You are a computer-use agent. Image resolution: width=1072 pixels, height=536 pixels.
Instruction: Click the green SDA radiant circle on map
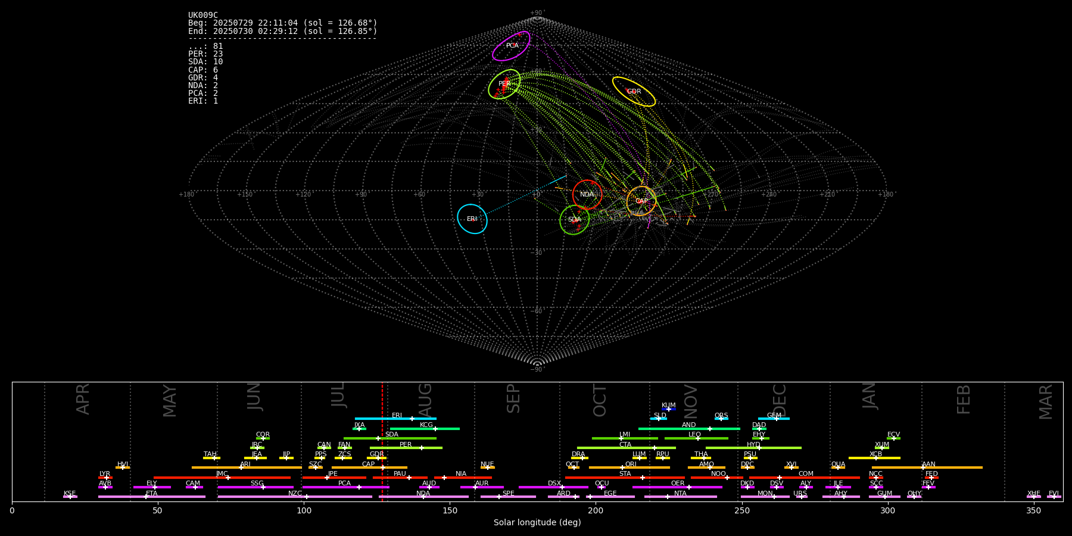(575, 220)
